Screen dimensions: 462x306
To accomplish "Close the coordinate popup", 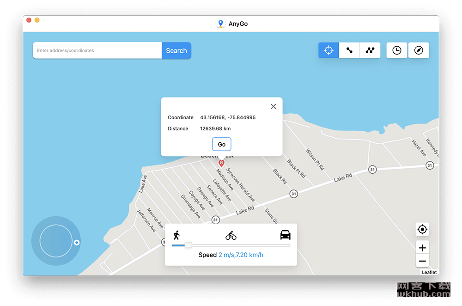I will click(x=273, y=106).
